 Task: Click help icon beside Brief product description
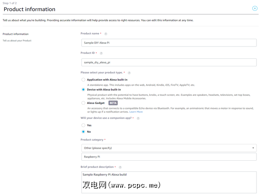120,167
